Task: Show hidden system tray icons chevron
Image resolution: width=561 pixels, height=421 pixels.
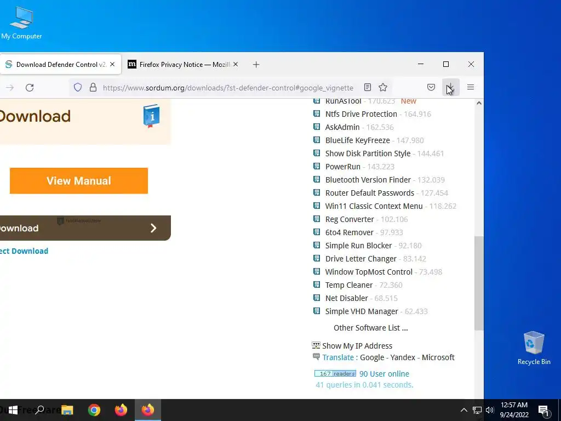Action: pos(463,410)
